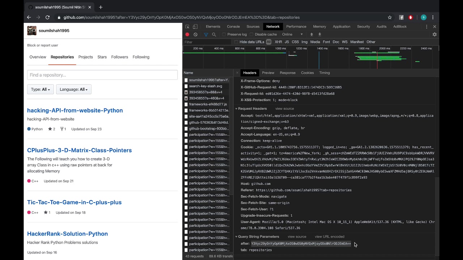Screen dimensions: 463x260
Task: Open the Online throttling dropdown
Action: (293, 35)
